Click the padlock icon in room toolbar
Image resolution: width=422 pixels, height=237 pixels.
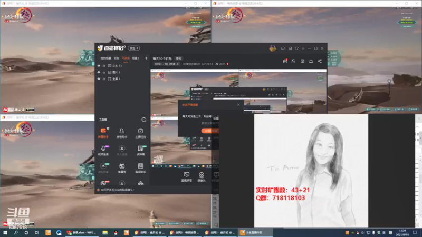click(x=293, y=61)
